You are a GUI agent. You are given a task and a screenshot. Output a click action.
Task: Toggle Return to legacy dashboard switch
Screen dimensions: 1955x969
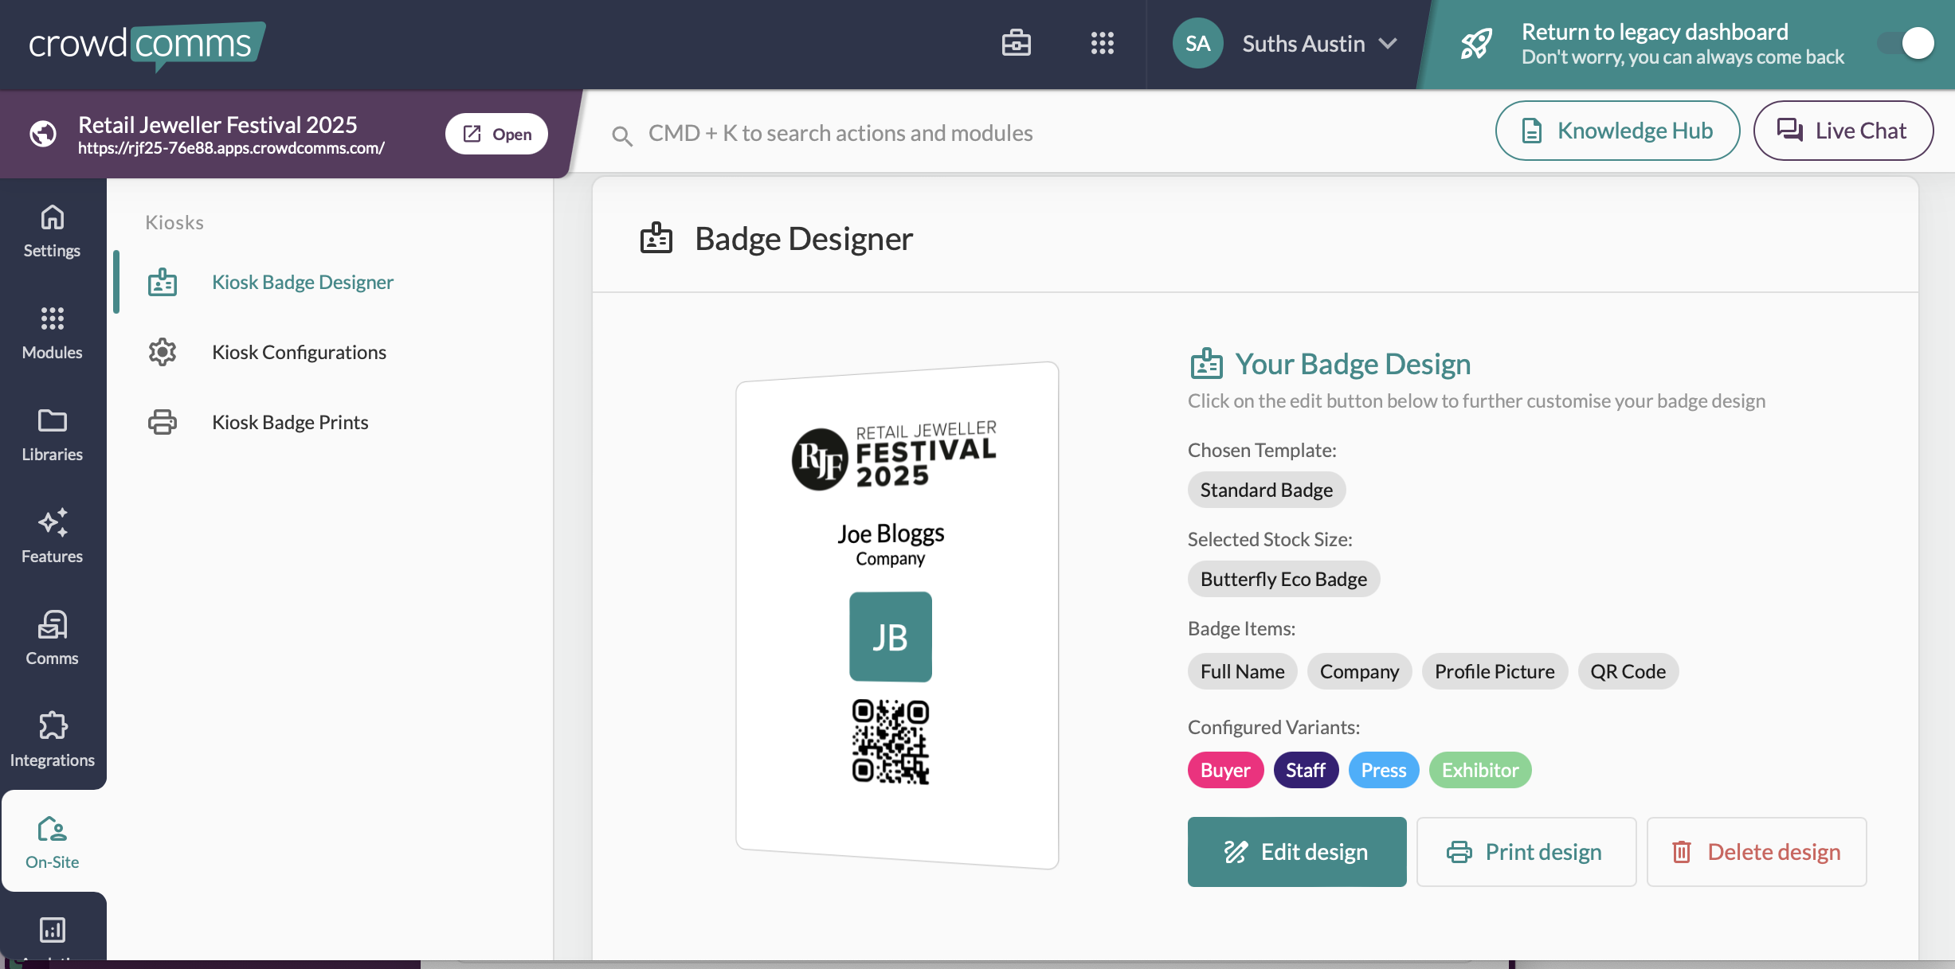(1906, 44)
